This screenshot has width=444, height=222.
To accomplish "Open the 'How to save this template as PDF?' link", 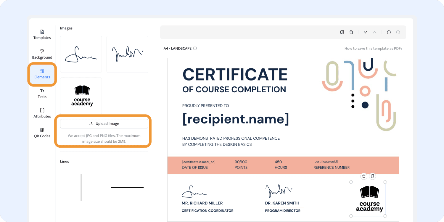I will tap(373, 49).
